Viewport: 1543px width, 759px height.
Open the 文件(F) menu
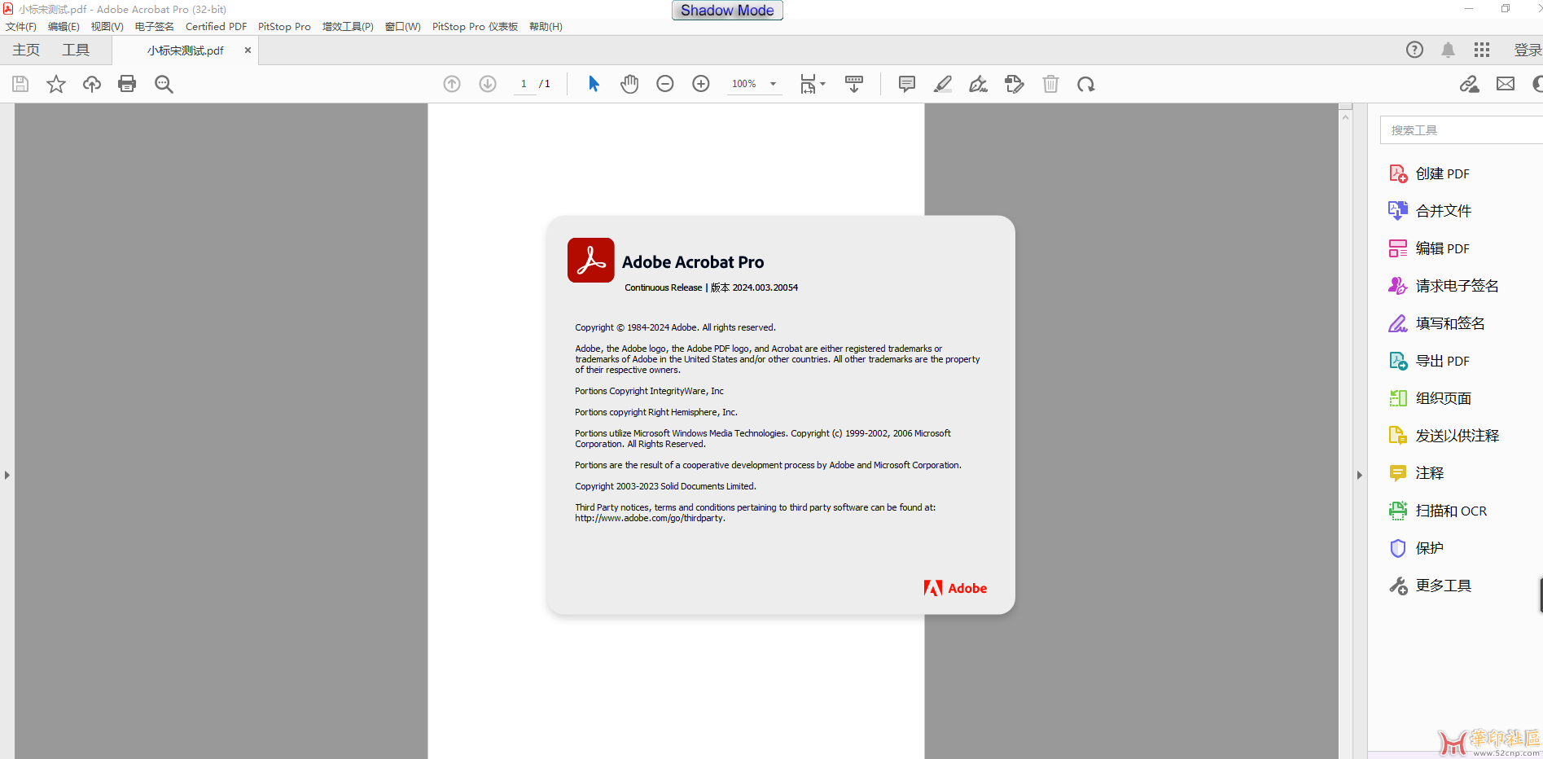(21, 27)
